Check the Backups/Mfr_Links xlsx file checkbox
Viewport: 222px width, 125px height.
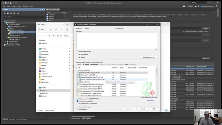78,73
